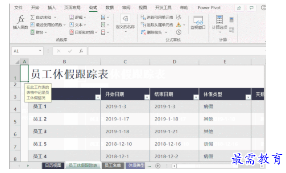Expand Defined Names (定义的名称) group

click(125, 24)
